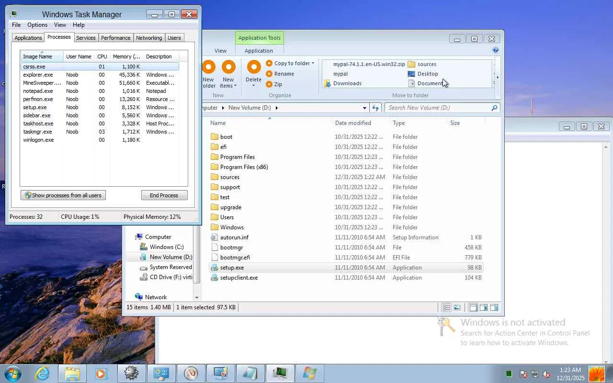
Task: Open the Services tab in Task Manager
Action: point(86,38)
